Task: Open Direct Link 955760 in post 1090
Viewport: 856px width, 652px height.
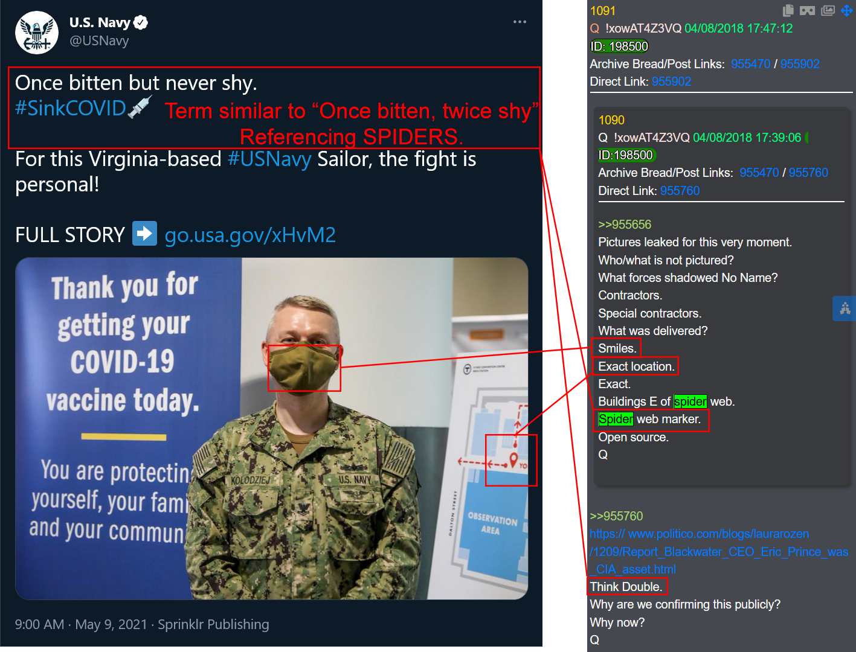Action: tap(680, 191)
